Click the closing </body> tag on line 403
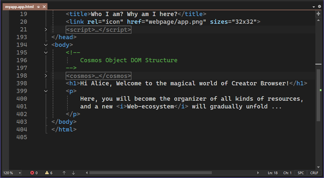 point(64,122)
